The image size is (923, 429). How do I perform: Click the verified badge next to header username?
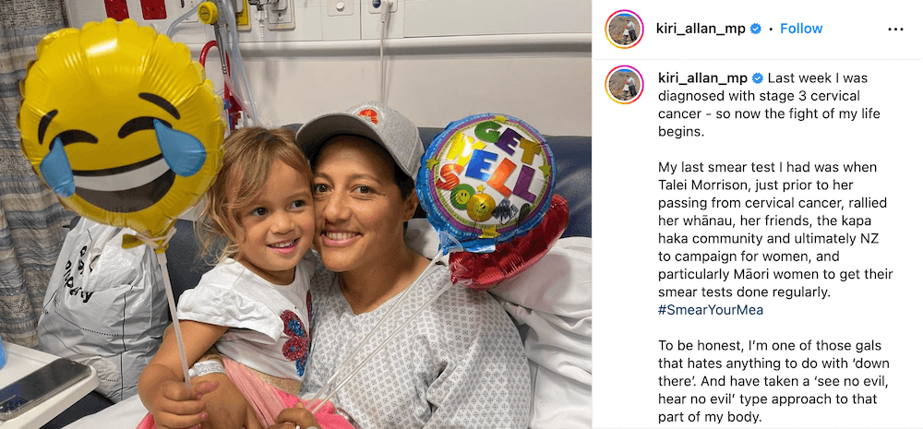[x=755, y=29]
